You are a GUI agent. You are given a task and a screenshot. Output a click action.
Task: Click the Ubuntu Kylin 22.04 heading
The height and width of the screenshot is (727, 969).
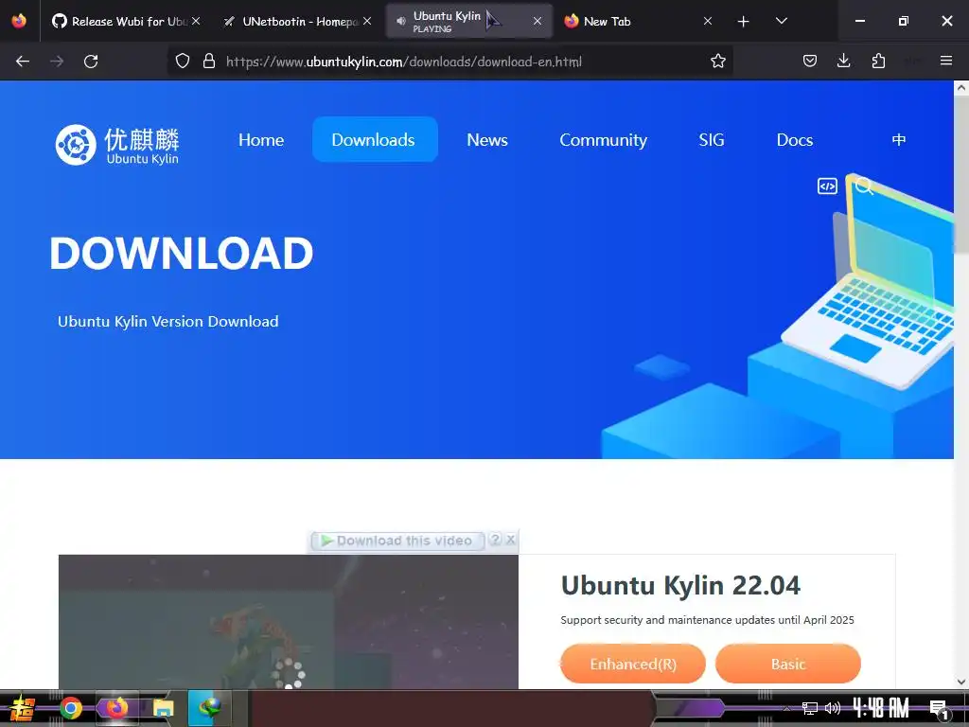(680, 585)
